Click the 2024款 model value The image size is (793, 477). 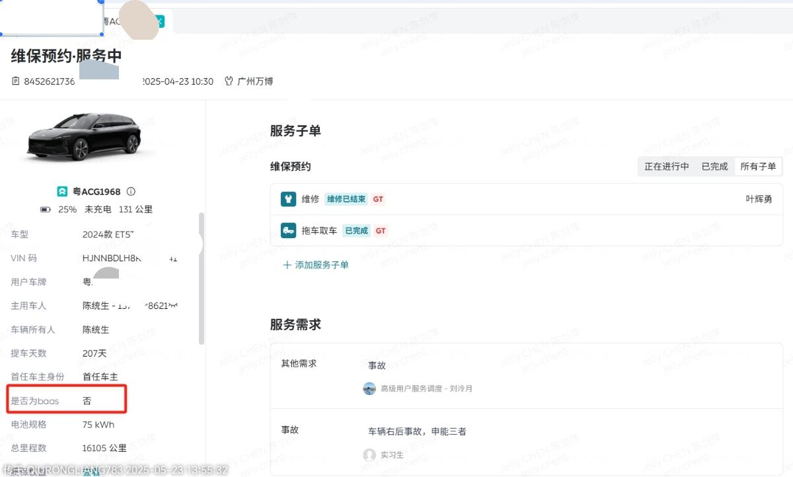(109, 234)
